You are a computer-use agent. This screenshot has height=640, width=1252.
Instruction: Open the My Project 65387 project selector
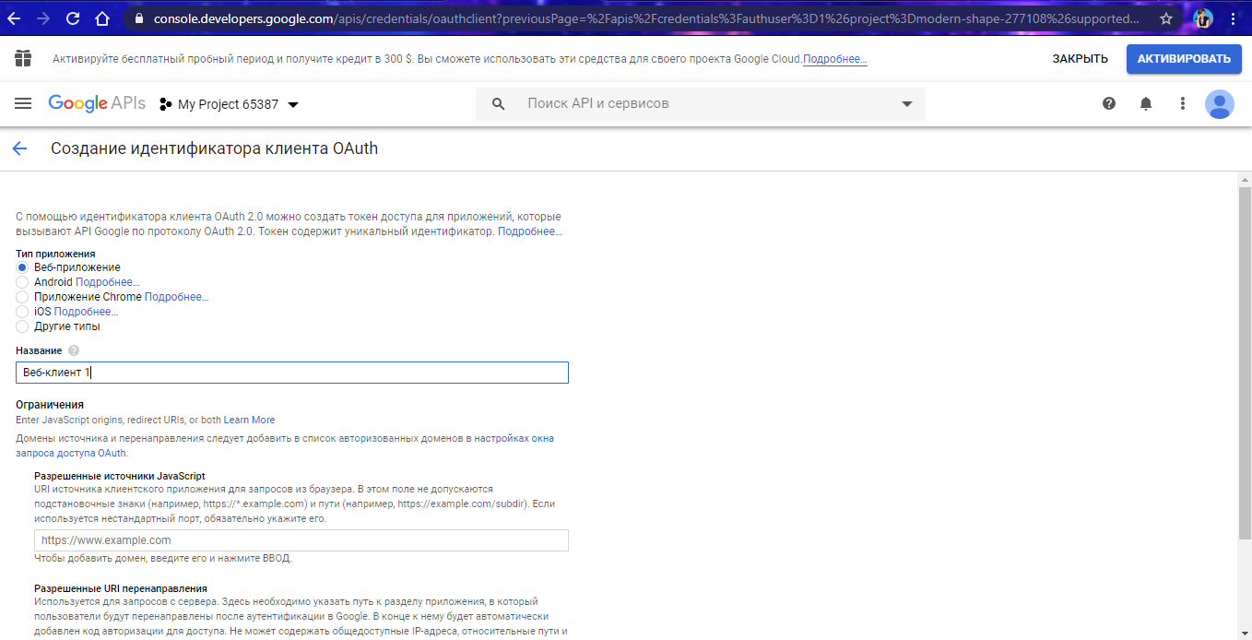(229, 104)
